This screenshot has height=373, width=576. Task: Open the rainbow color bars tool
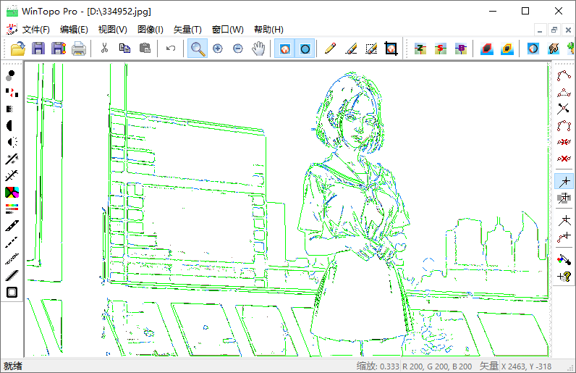click(12, 209)
